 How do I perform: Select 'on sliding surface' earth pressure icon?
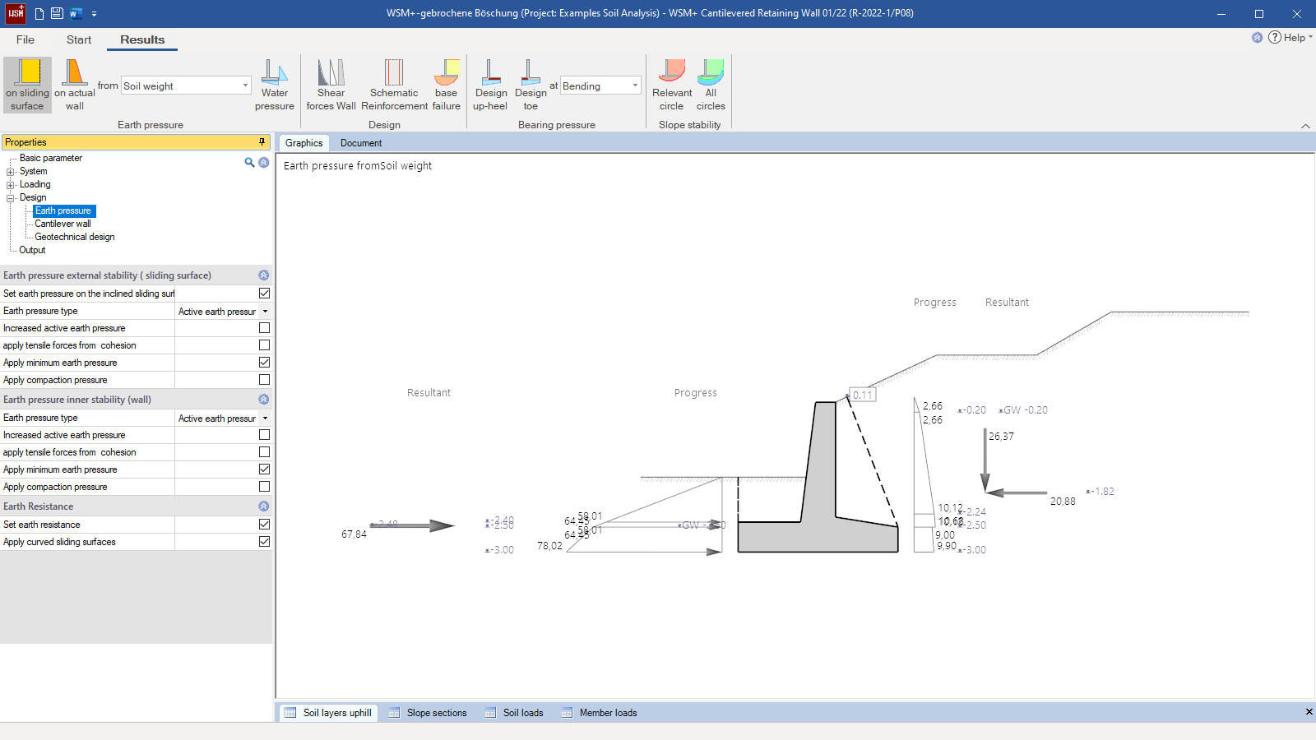point(28,84)
